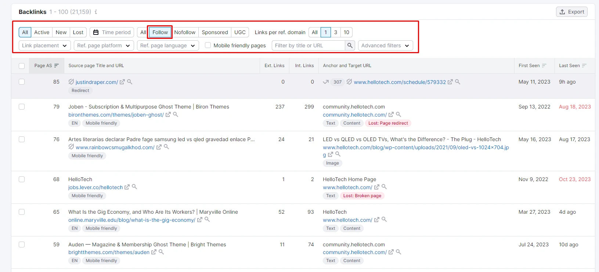Viewport: 599px width, 272px height.
Task: Check the justindraper.com row checkbox
Action: coord(22,82)
